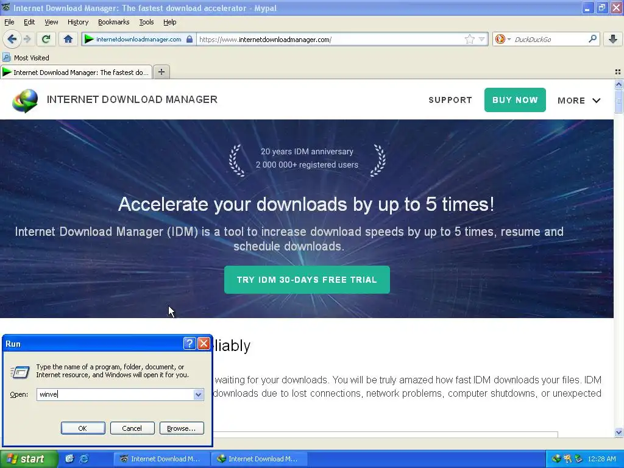Close the Run dialog with X
The height and width of the screenshot is (468, 624).
204,344
